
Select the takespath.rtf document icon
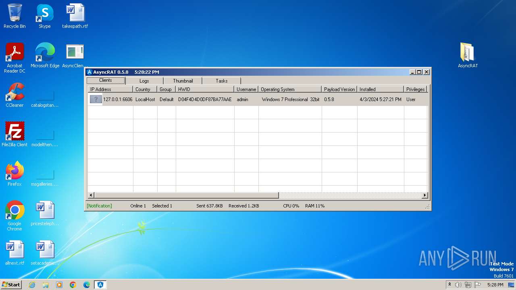(x=75, y=16)
